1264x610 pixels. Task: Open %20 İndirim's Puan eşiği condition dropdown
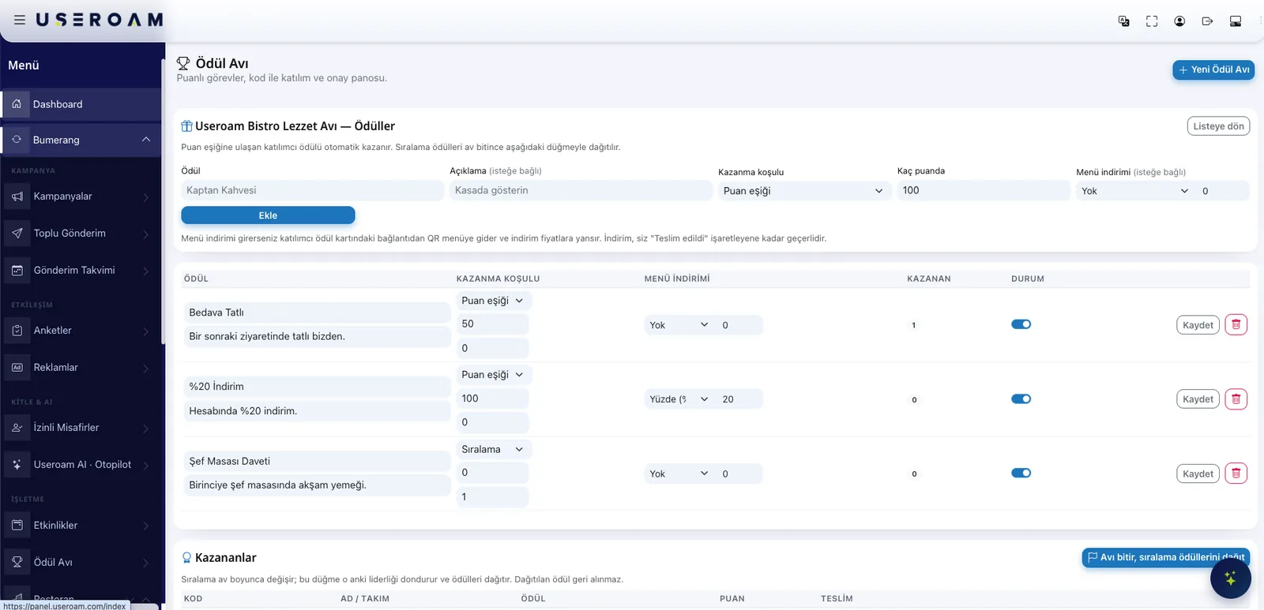tap(493, 375)
